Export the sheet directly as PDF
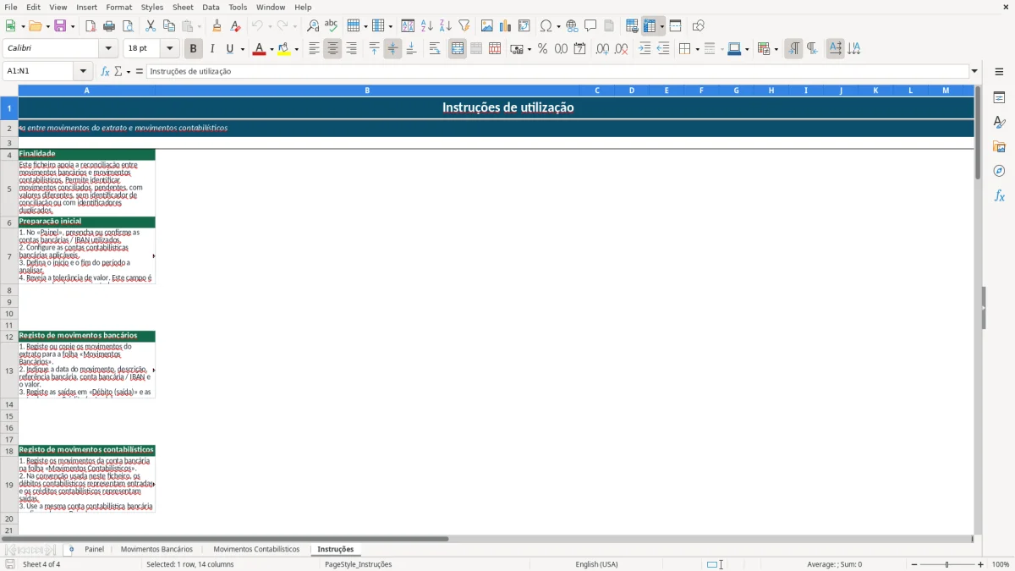The width and height of the screenshot is (1015, 571). click(x=91, y=26)
